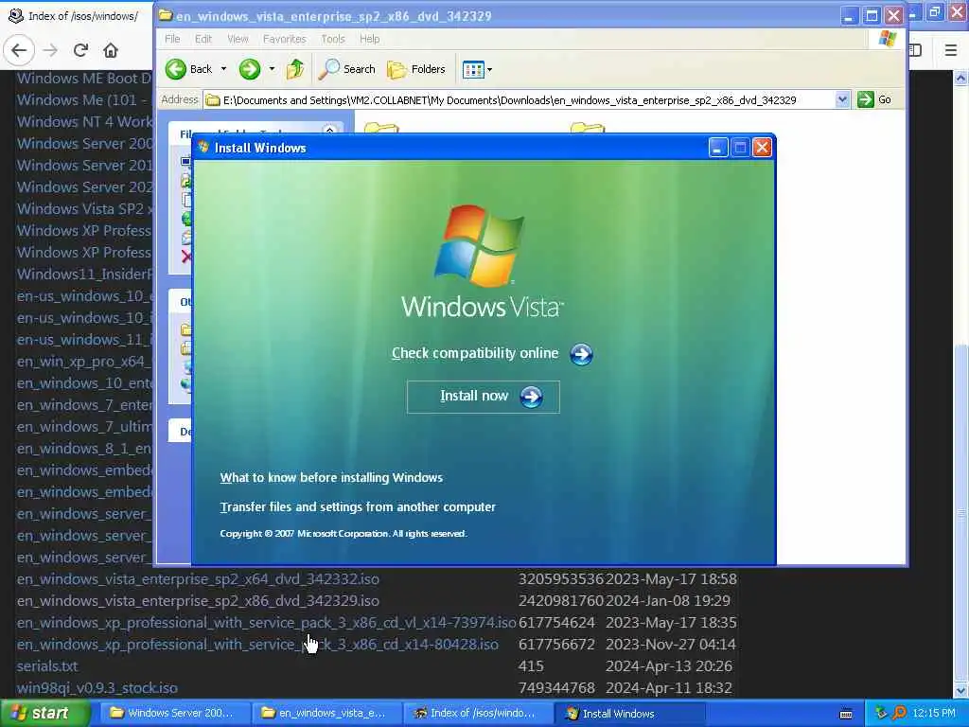Click the Start button
Screen dimensions: 969x727
coord(44,713)
